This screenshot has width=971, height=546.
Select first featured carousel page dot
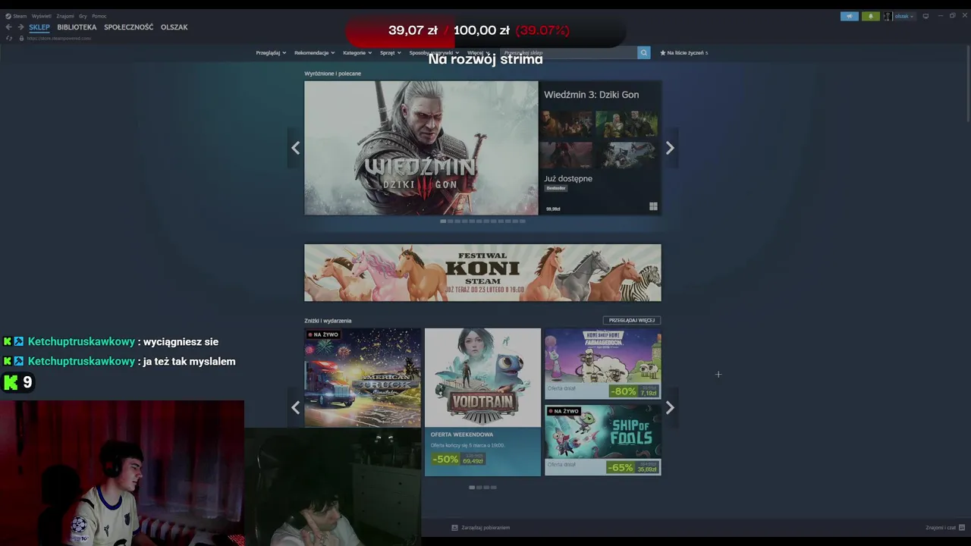(x=443, y=221)
